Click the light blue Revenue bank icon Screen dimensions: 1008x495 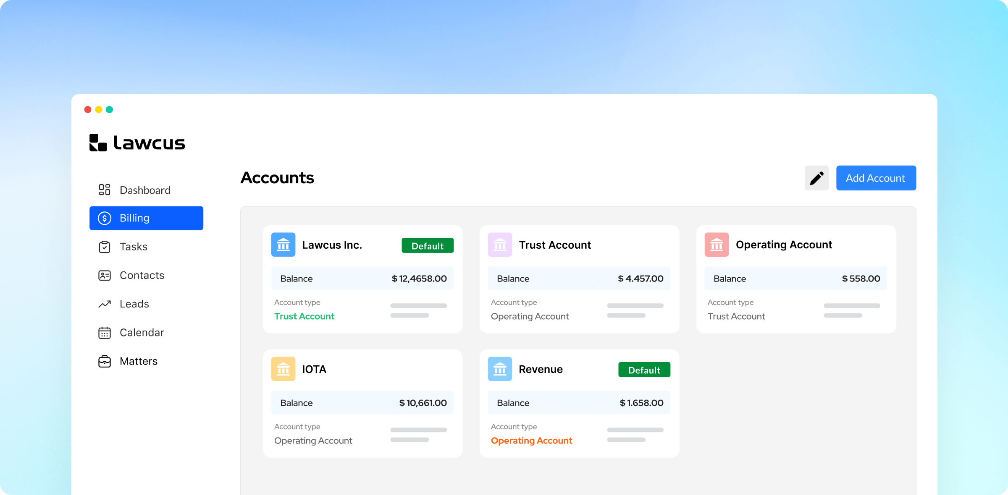click(500, 369)
